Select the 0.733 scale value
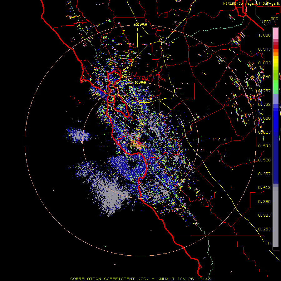The height and width of the screenshot is (281, 281). [264, 105]
